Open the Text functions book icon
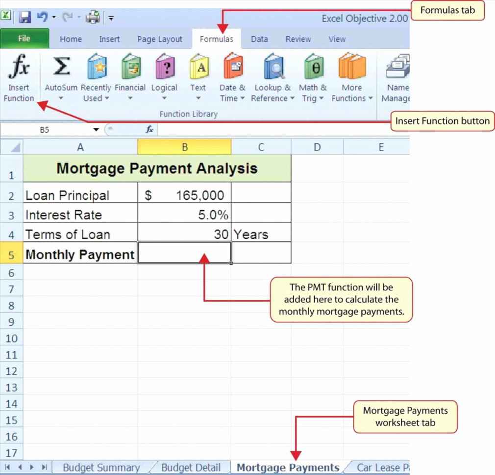The width and height of the screenshot is (495, 475). (x=199, y=66)
